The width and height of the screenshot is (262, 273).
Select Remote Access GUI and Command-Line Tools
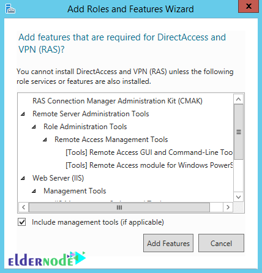point(149,152)
